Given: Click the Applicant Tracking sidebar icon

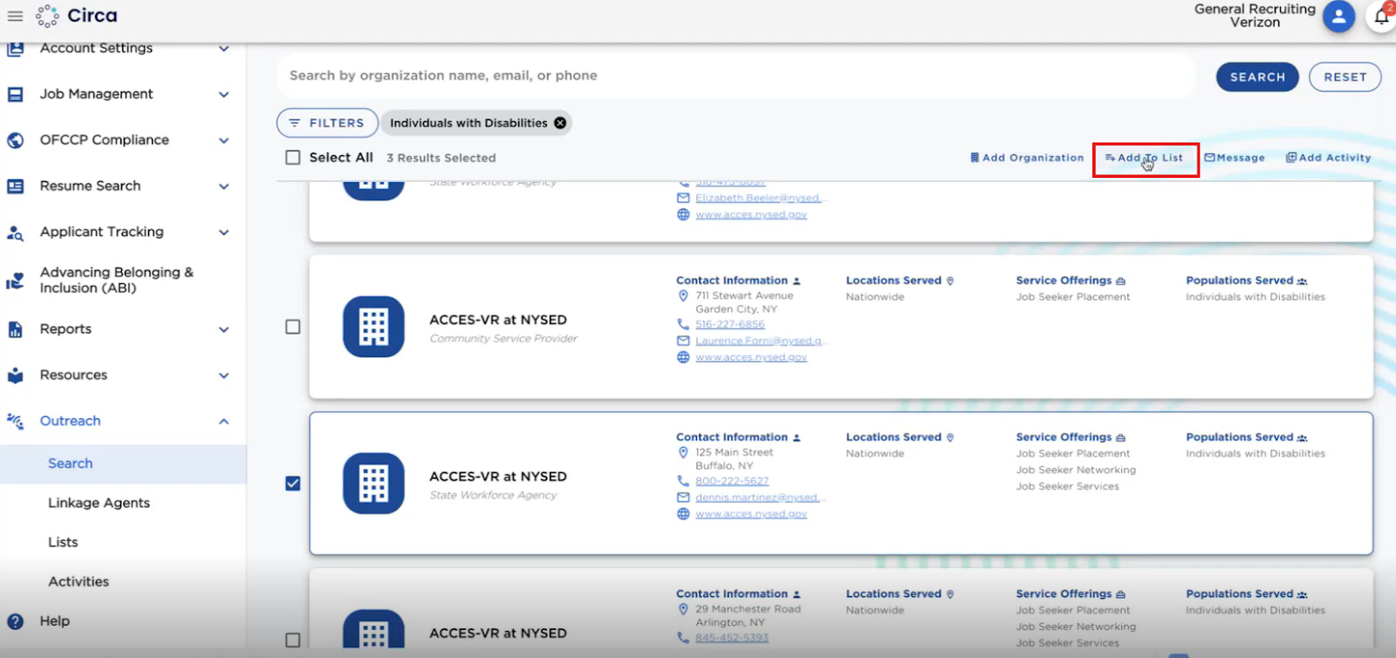Looking at the screenshot, I should point(15,233).
